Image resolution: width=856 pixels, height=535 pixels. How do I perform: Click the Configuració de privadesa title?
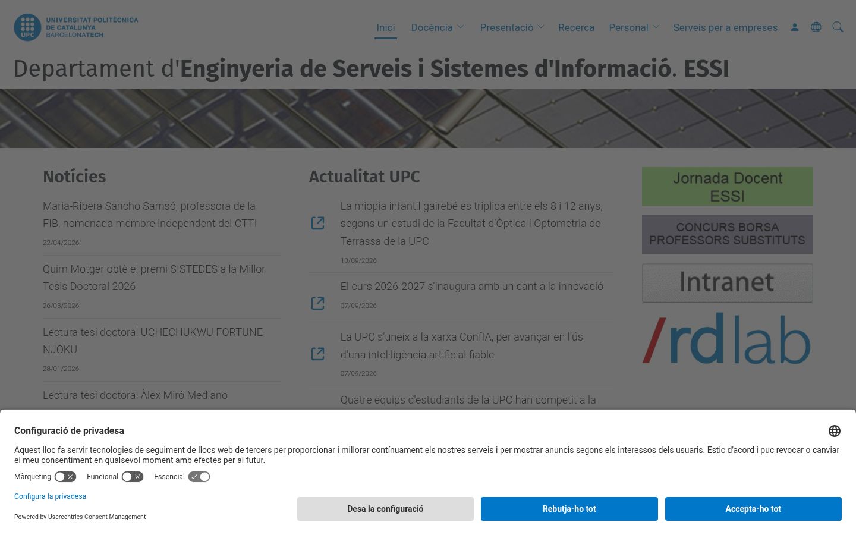[69, 430]
